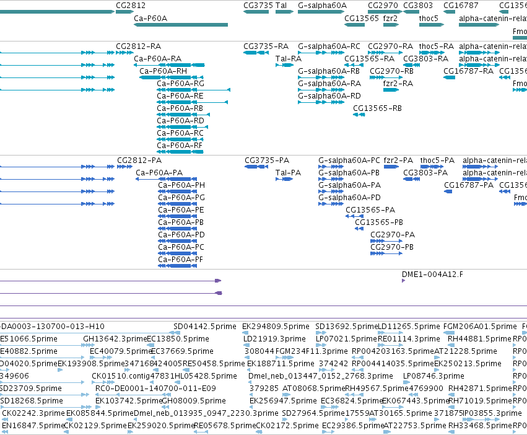Image resolution: width=527 pixels, height=435 pixels.
Task: Click the Ca-P60A-RF transcript label
Action: coord(180,146)
